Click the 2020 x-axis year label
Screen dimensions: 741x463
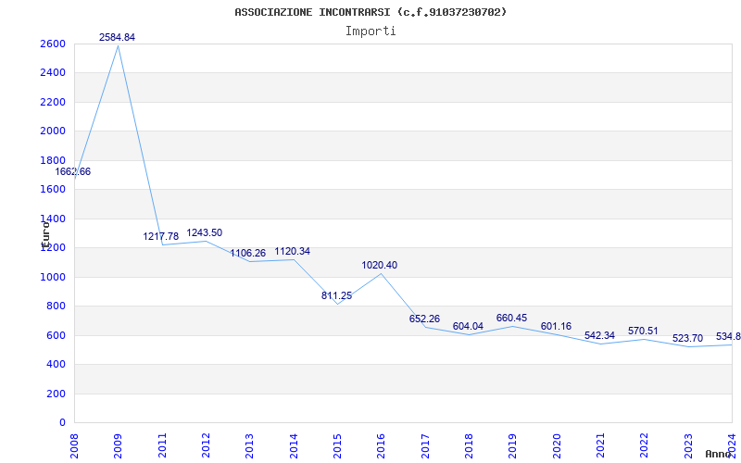556,444
